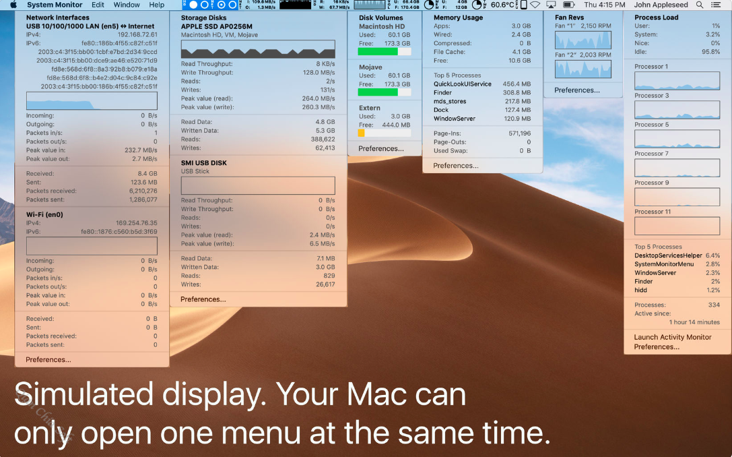Click the Processor 9 load graph
Screen dimensions: 732x457
[x=677, y=197]
